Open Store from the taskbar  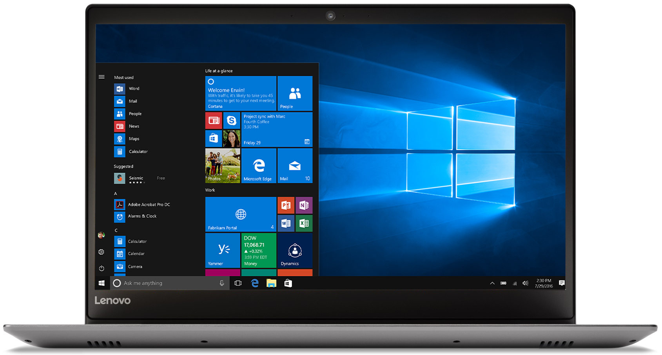288,283
